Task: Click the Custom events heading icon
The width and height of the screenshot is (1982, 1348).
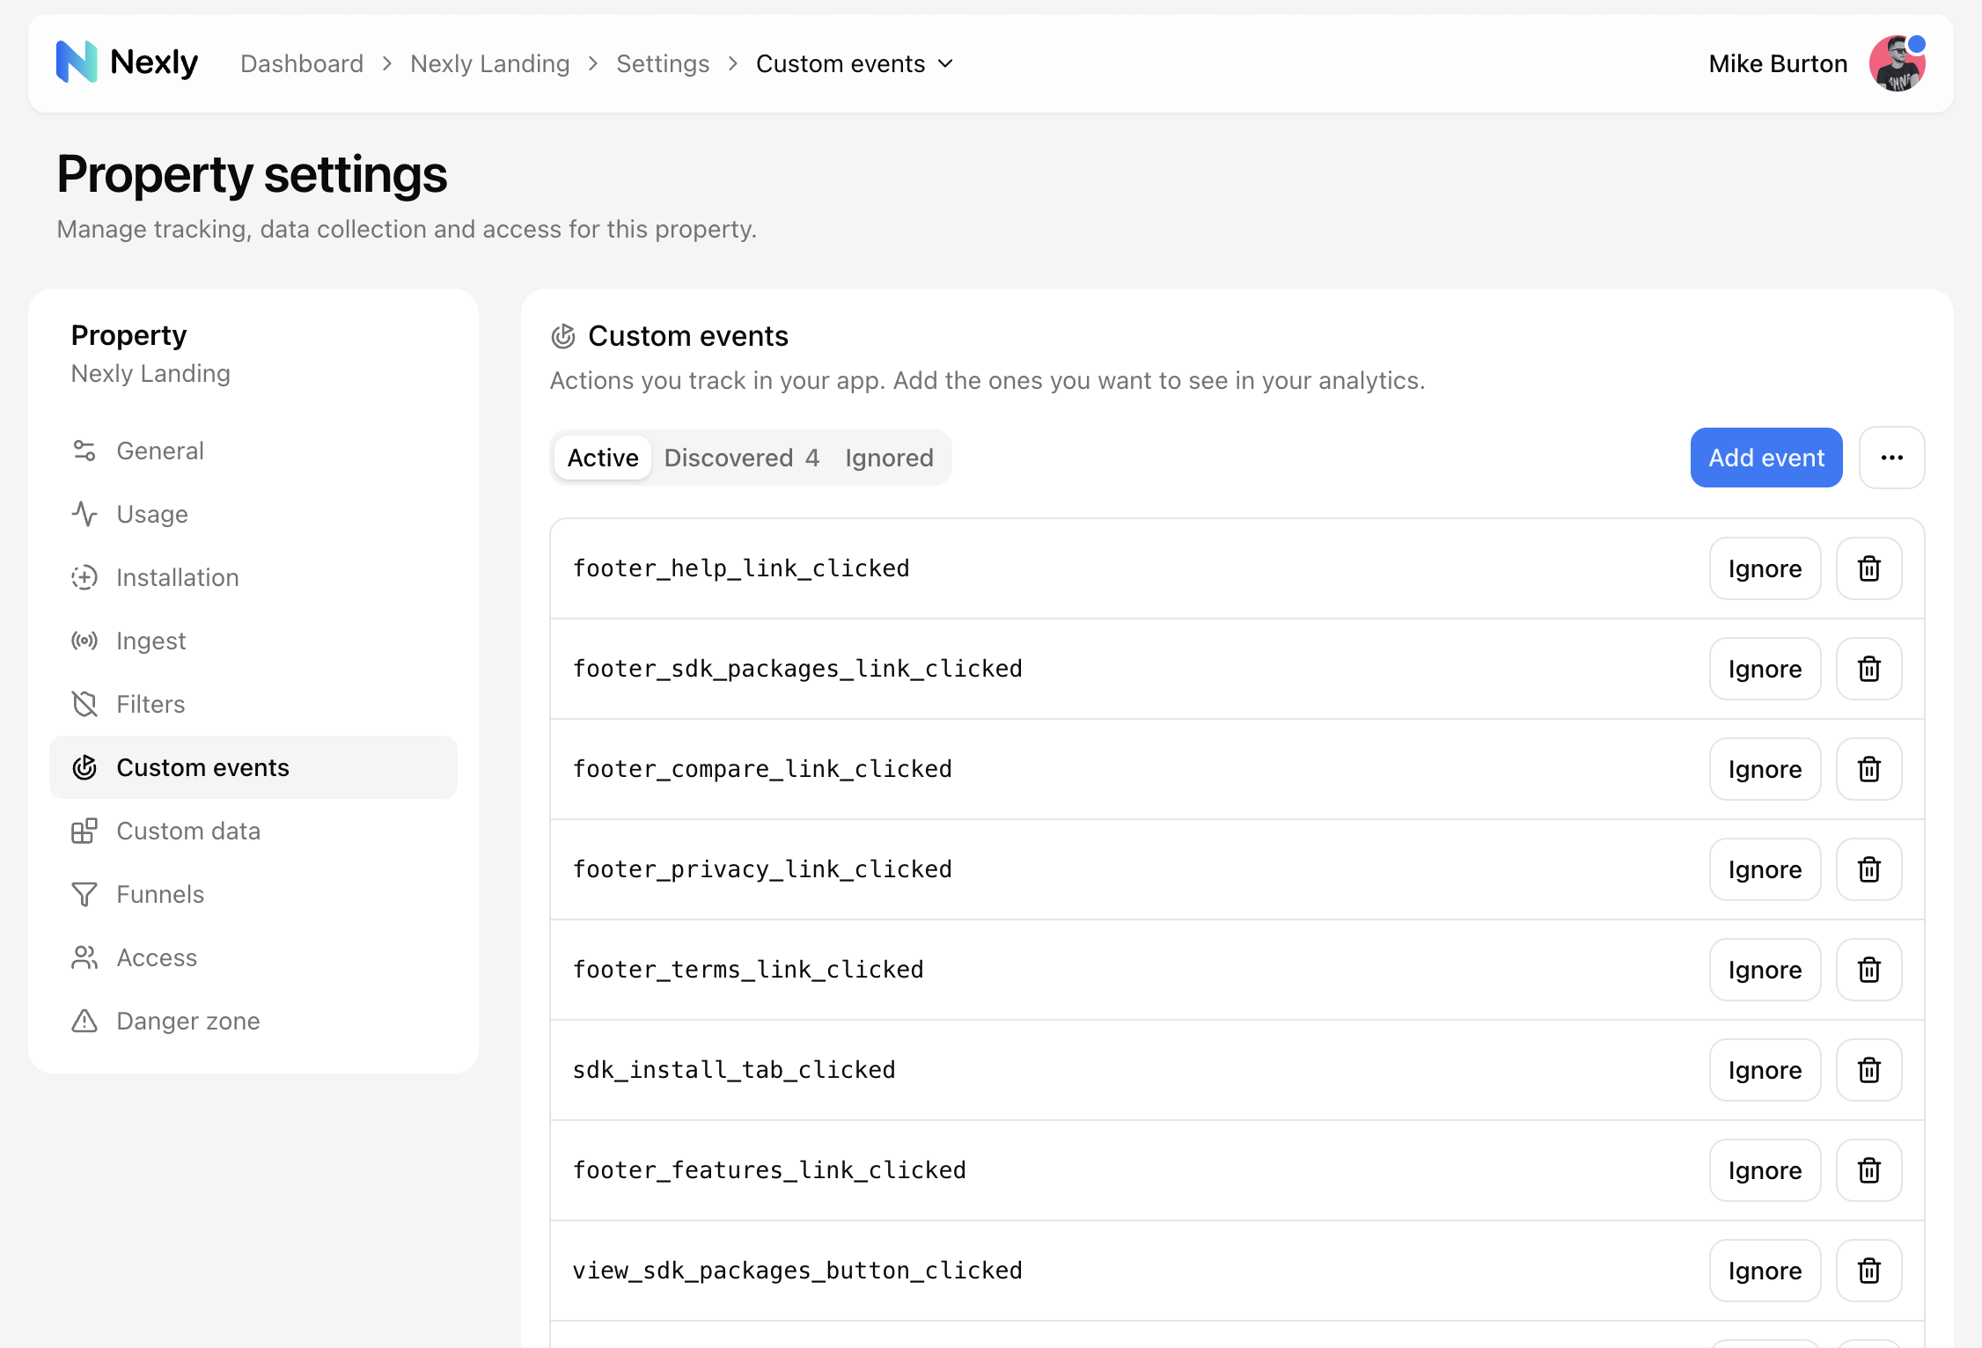Action: [563, 336]
